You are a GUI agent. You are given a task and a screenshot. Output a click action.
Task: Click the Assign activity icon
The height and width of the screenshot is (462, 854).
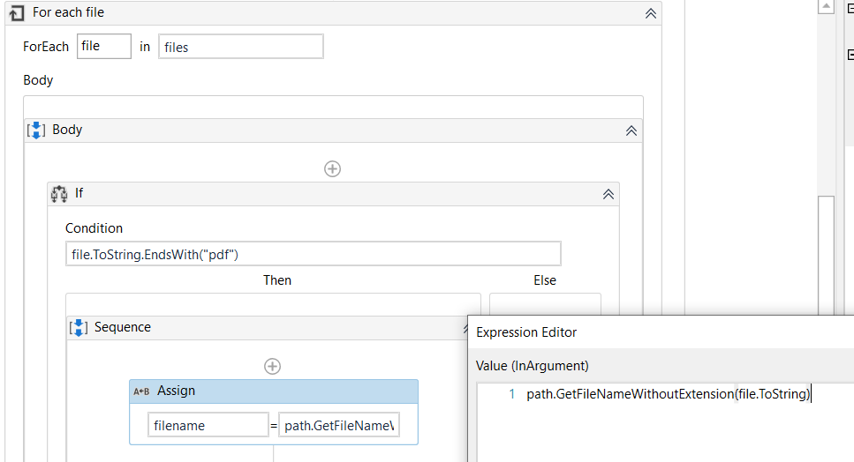coord(141,391)
